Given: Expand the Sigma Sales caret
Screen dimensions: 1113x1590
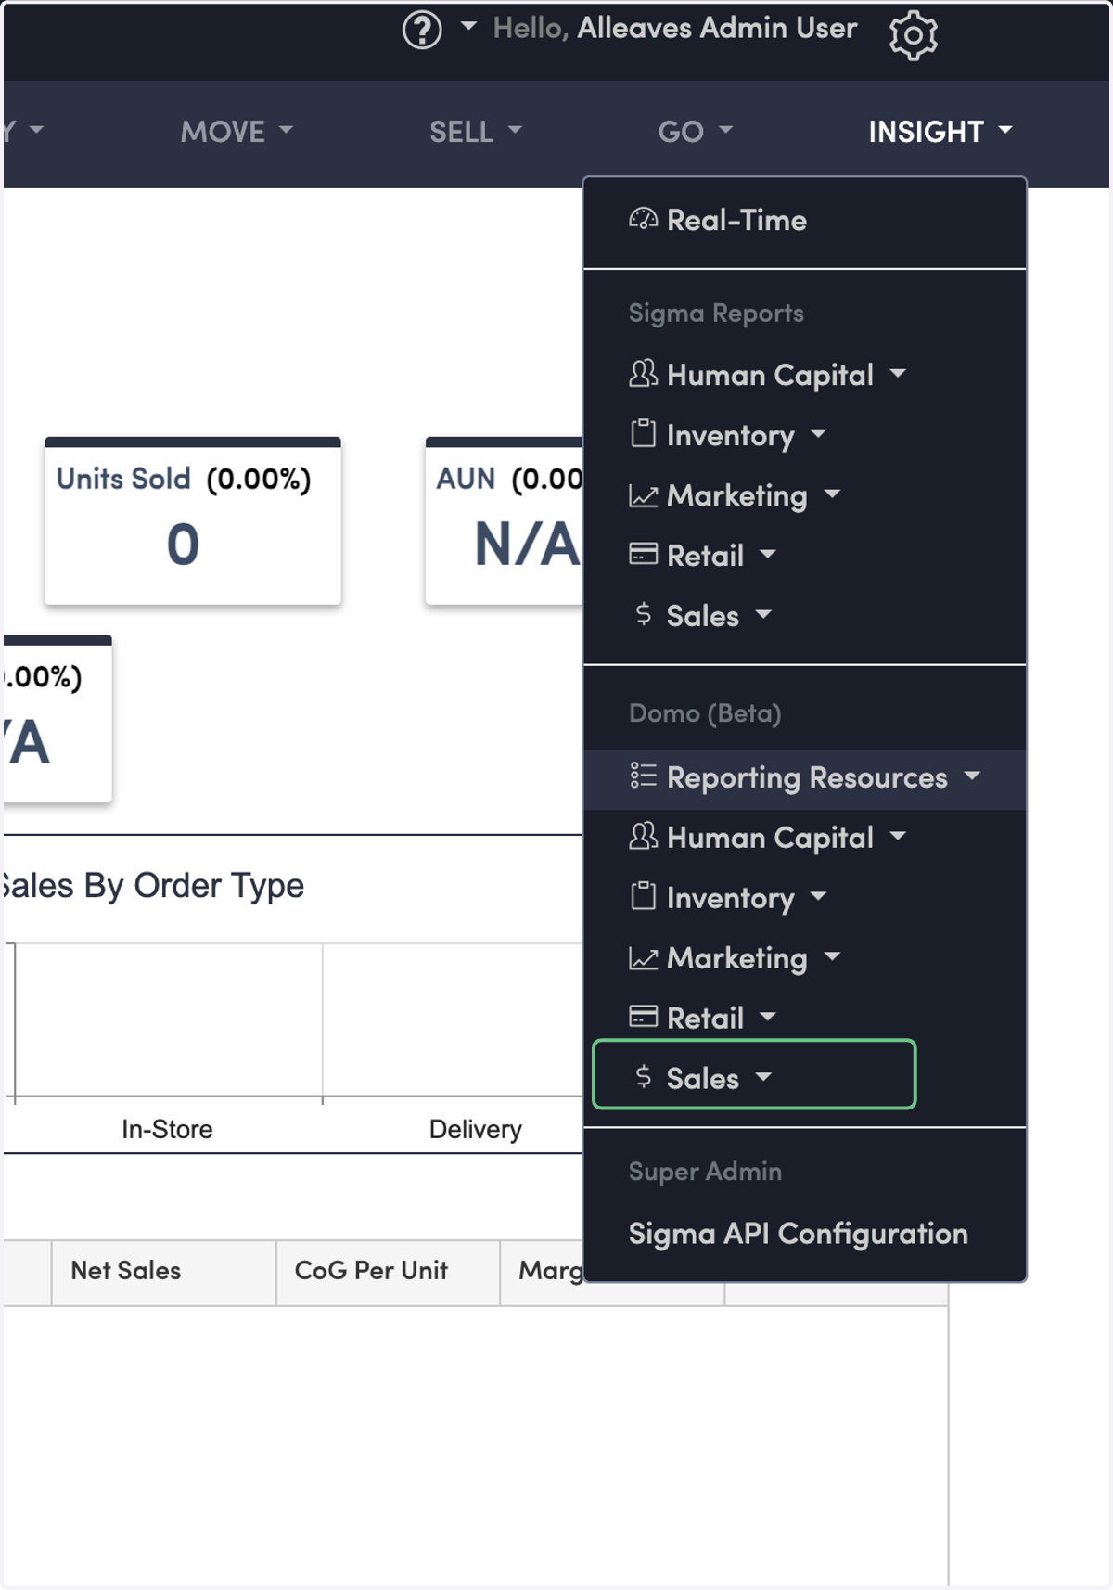Looking at the screenshot, I should (763, 614).
